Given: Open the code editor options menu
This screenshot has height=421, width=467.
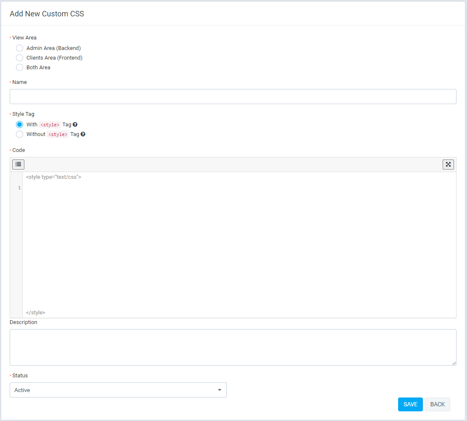Looking at the screenshot, I should click(18, 164).
